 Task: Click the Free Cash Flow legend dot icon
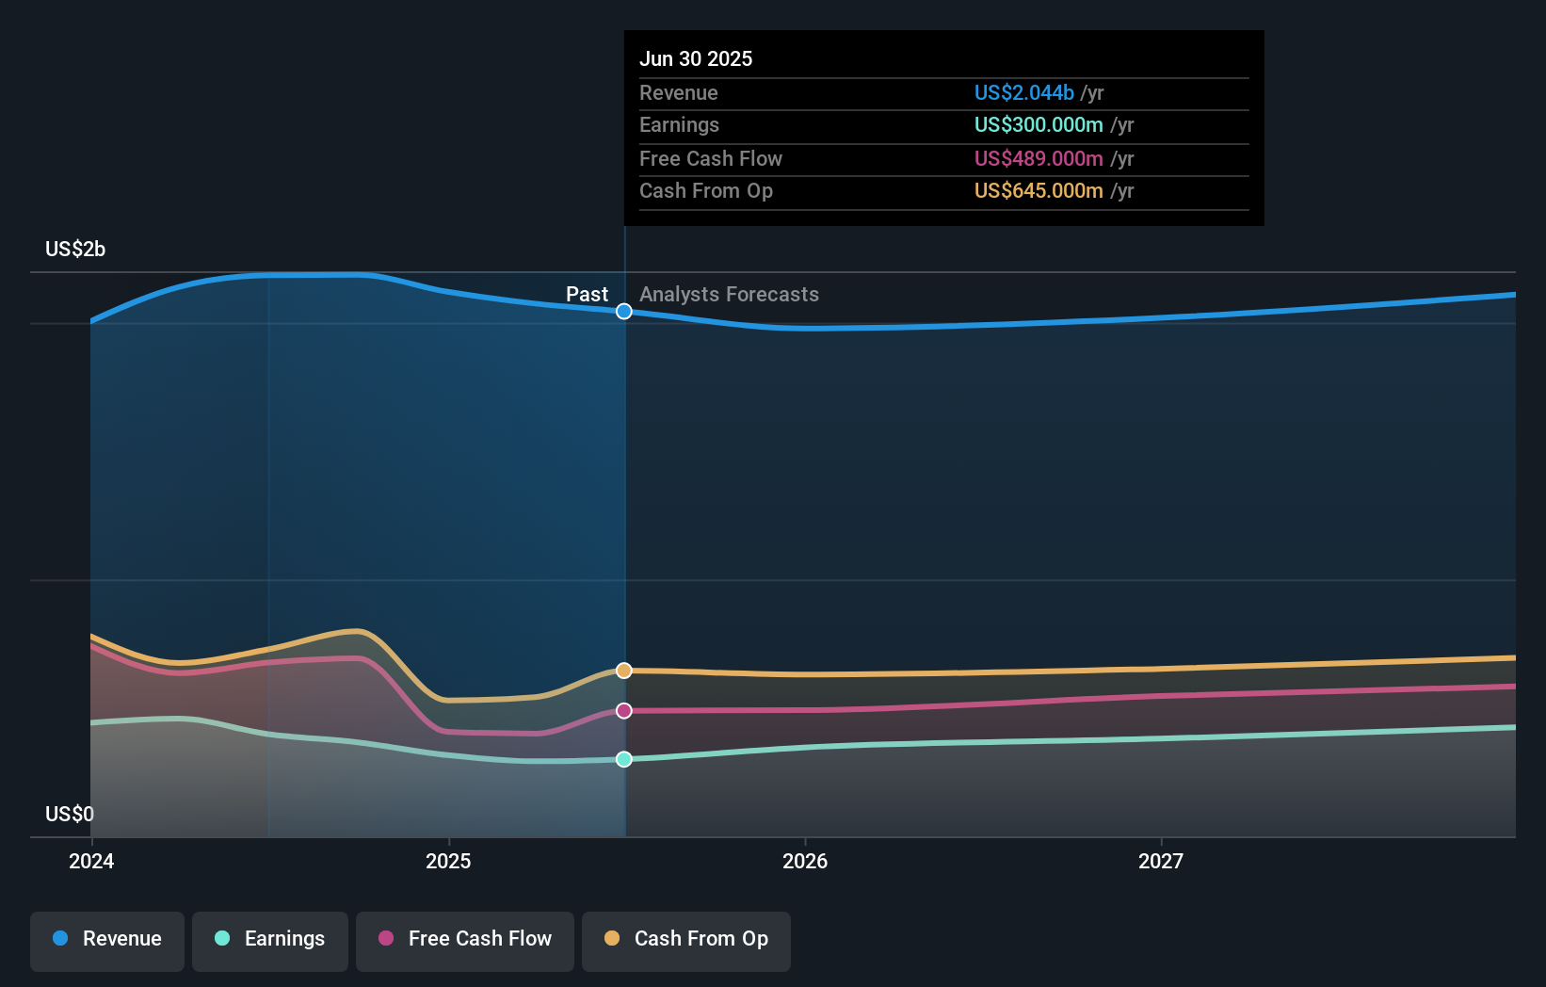pos(386,939)
